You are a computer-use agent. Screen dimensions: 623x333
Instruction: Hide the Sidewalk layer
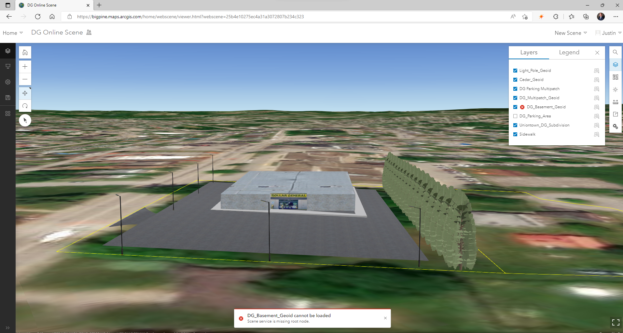(x=515, y=134)
